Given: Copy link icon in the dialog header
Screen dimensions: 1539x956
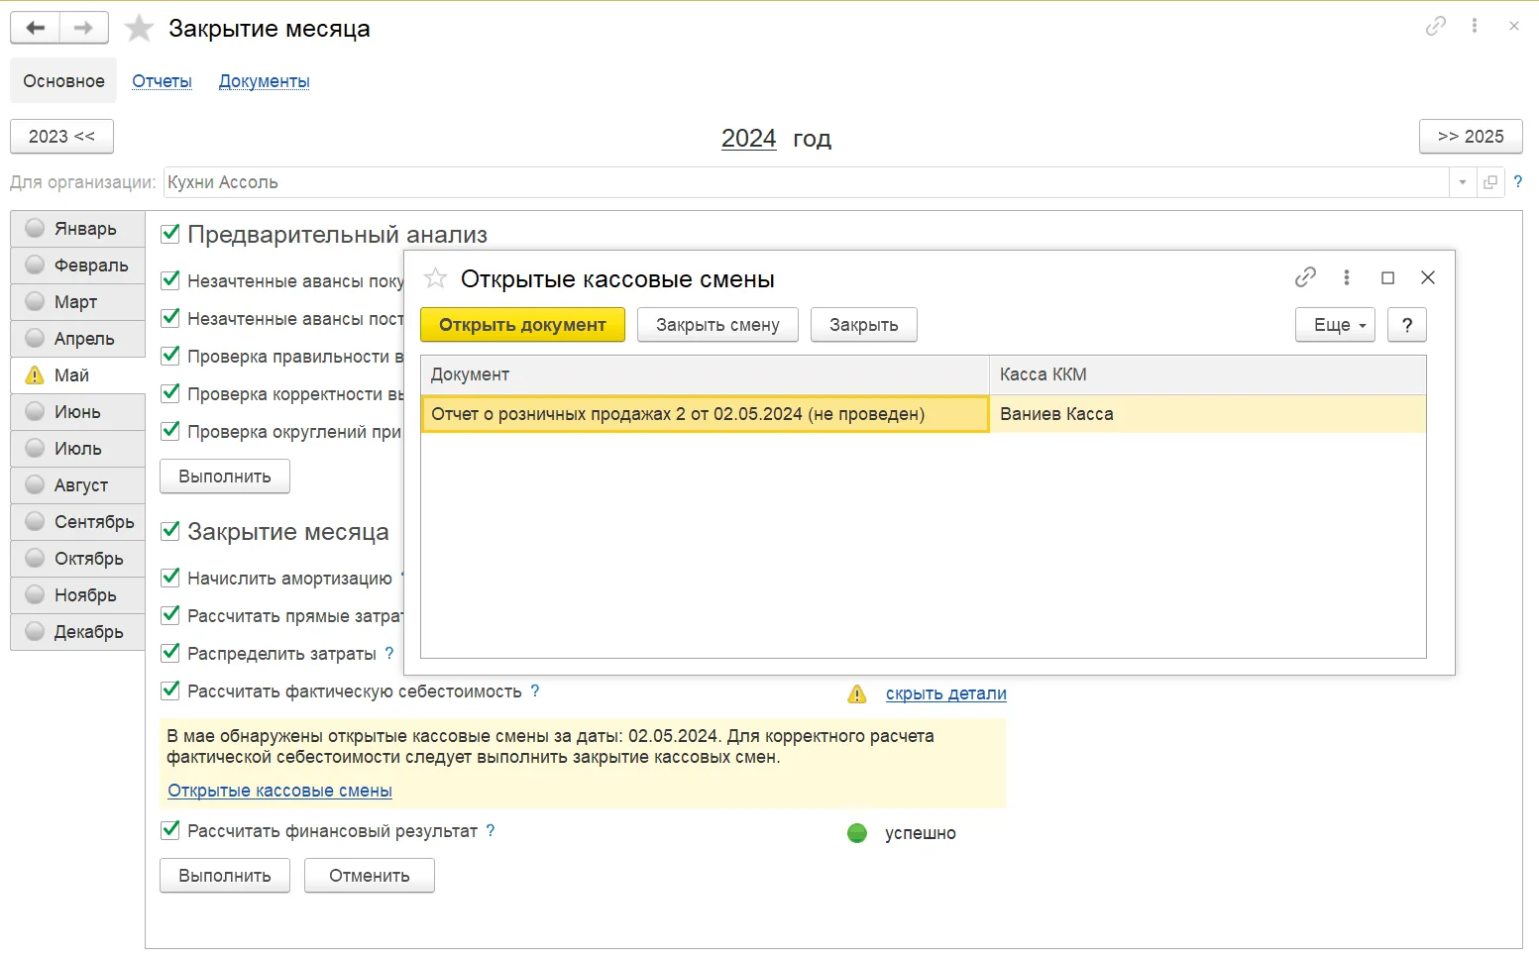Looking at the screenshot, I should [1305, 277].
